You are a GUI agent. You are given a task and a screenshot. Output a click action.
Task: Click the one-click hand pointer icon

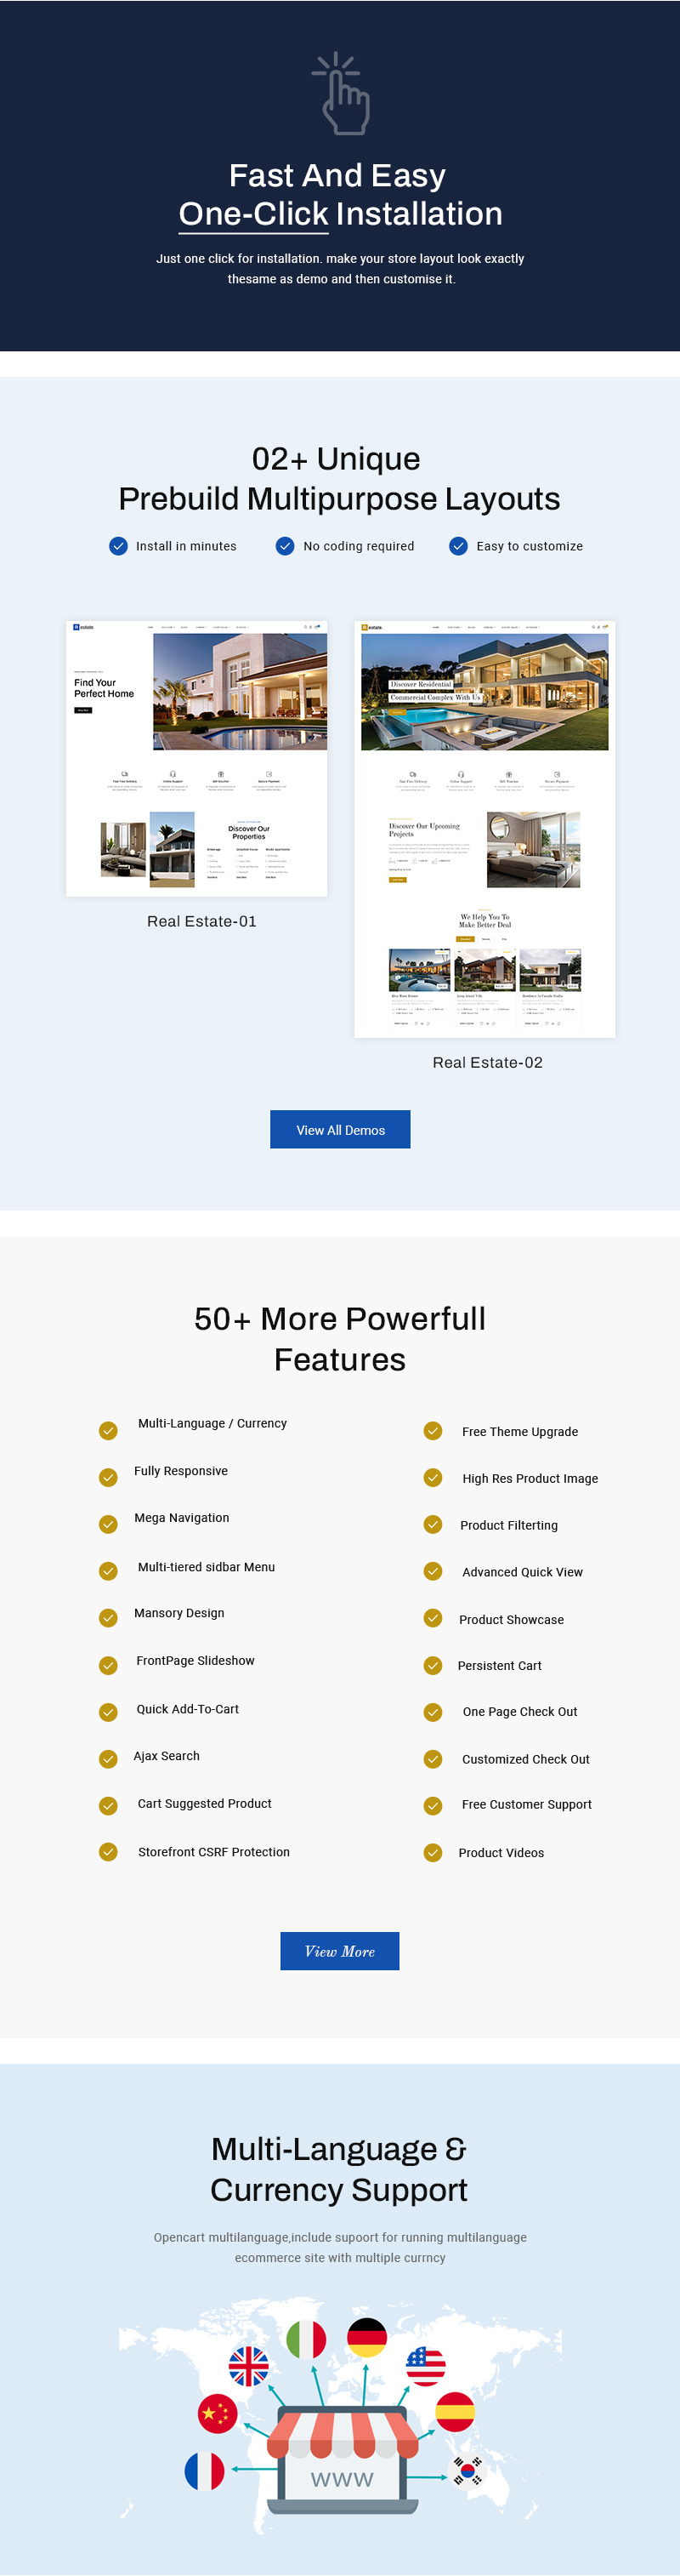[341, 93]
